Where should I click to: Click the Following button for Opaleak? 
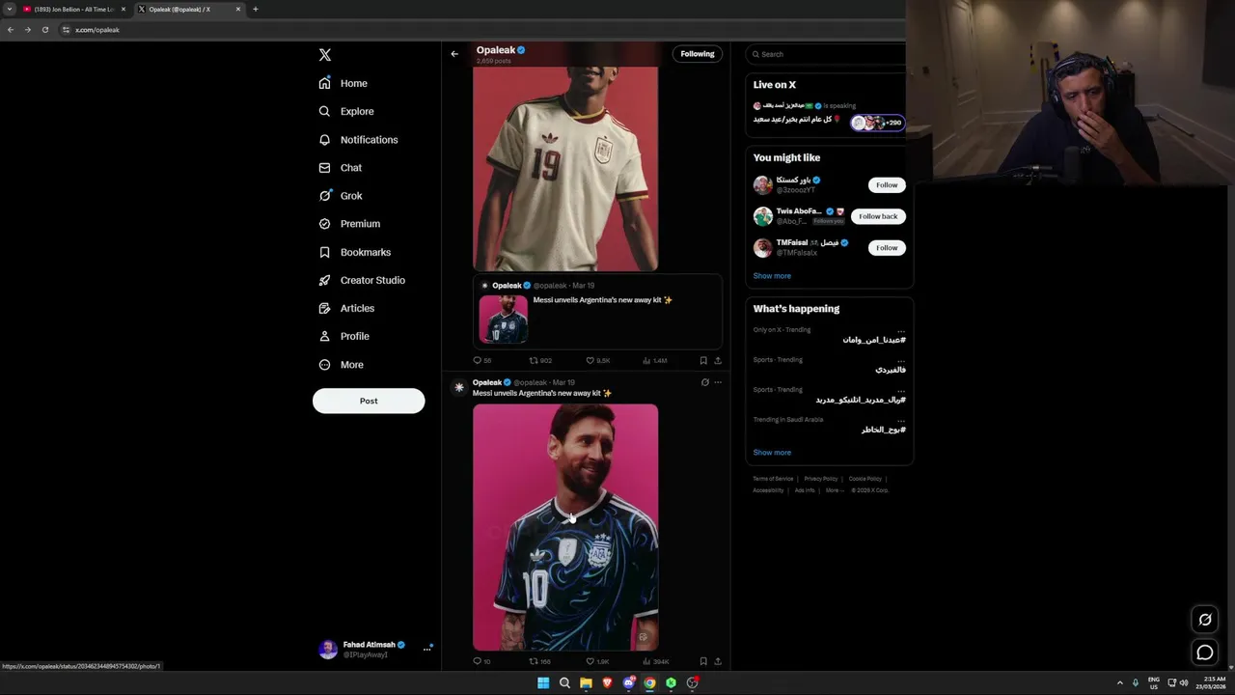click(698, 54)
